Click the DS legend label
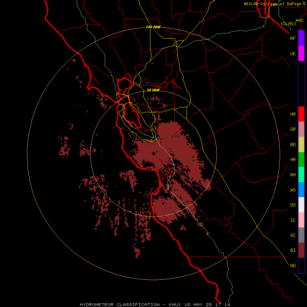The width and height of the screenshot is (307, 307). click(x=293, y=205)
